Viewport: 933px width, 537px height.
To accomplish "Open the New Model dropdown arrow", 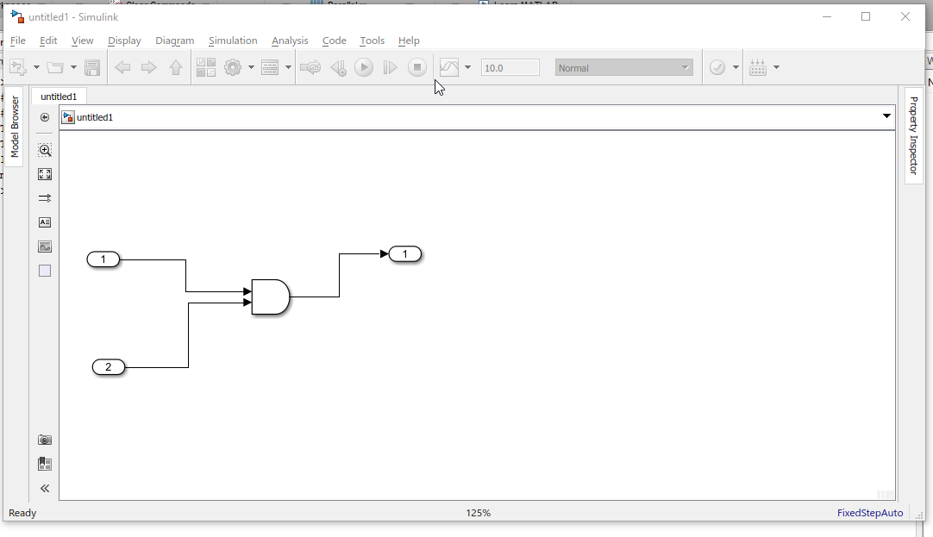I will pos(36,67).
